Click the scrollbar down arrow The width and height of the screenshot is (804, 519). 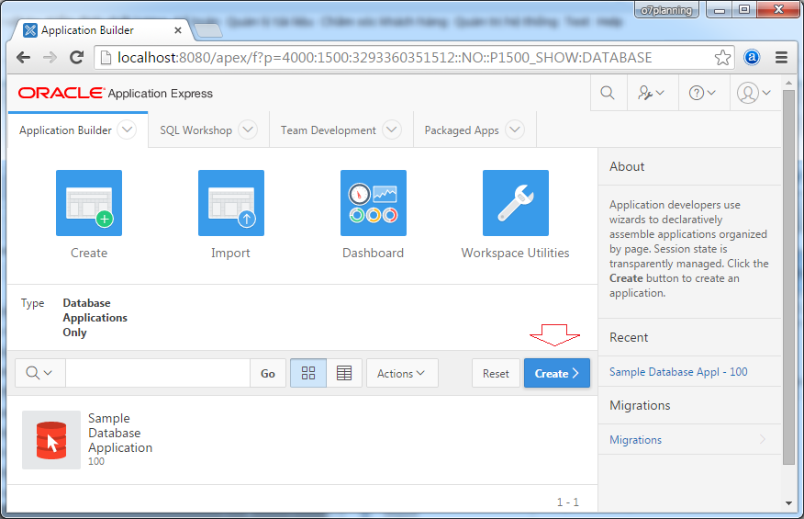click(788, 503)
